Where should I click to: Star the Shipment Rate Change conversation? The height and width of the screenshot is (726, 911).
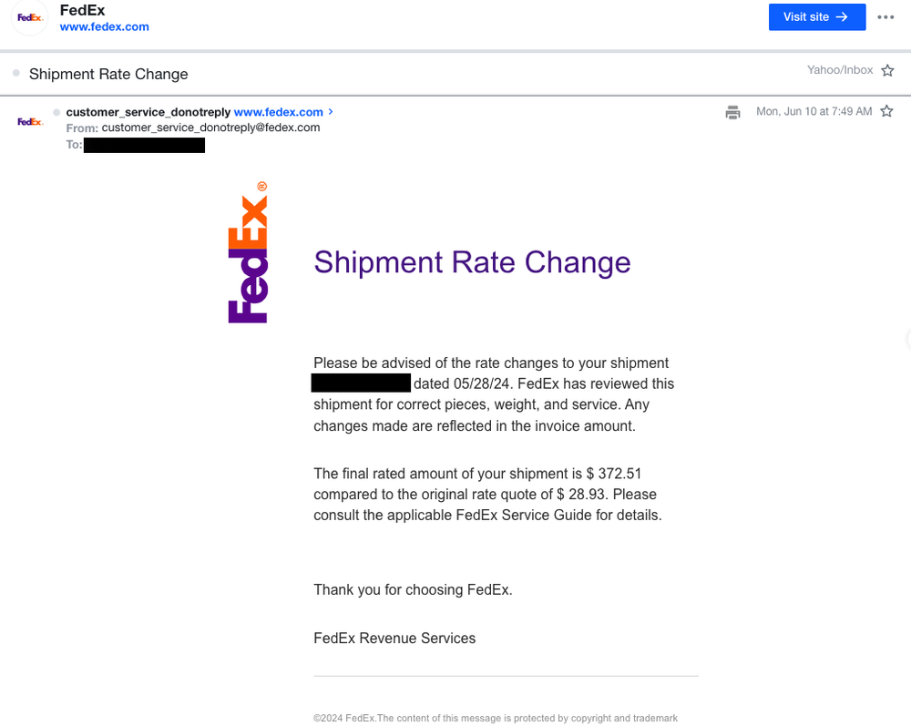tap(887, 69)
